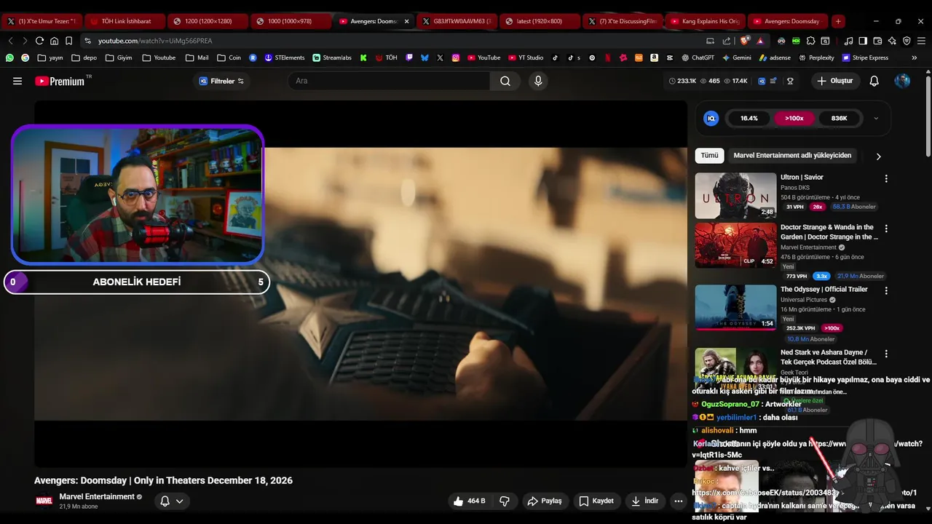Open YouTube notifications bell in header

874,81
